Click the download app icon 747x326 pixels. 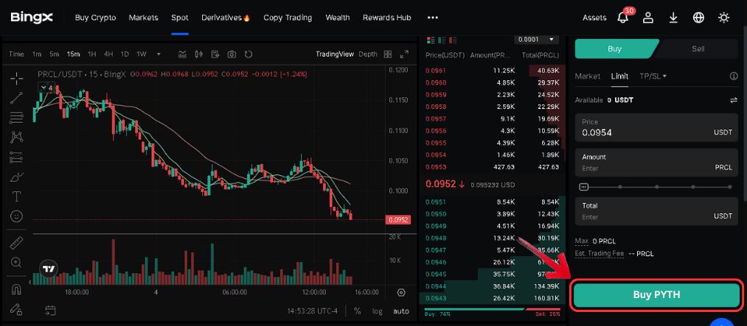(673, 18)
